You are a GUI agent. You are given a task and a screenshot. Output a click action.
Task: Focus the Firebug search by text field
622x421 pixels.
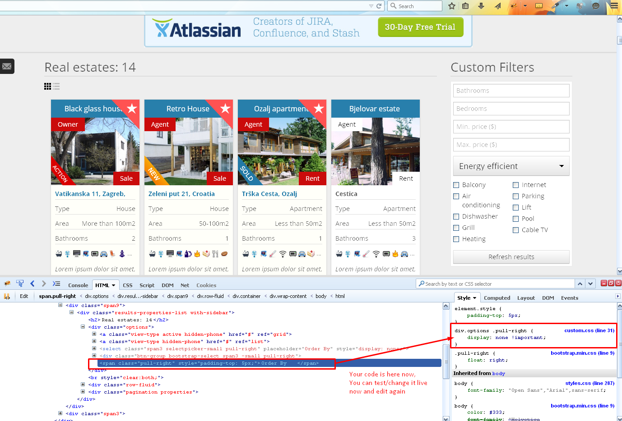(495, 284)
